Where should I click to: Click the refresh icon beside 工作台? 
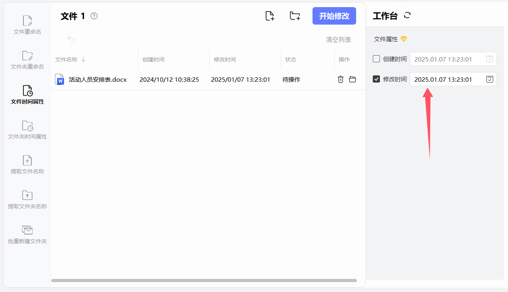click(407, 15)
